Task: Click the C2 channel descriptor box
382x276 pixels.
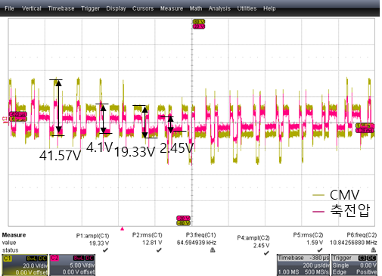Action: coord(73,265)
